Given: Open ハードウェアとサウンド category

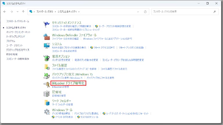Looking at the screenshot, I should [x=15, y=36].
